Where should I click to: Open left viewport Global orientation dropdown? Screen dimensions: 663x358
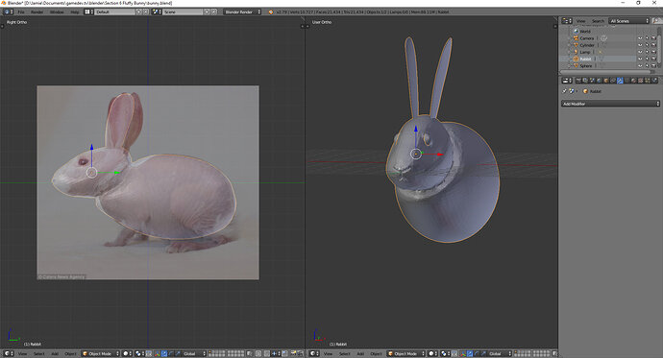tap(194, 354)
